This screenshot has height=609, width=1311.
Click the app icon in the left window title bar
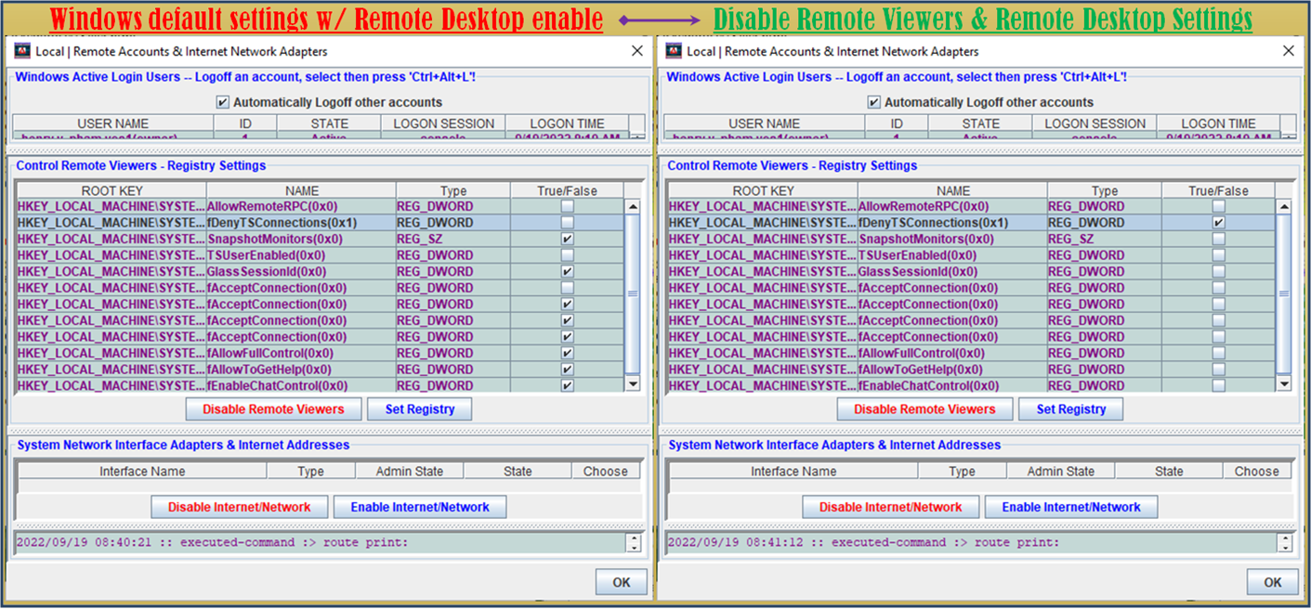point(23,51)
